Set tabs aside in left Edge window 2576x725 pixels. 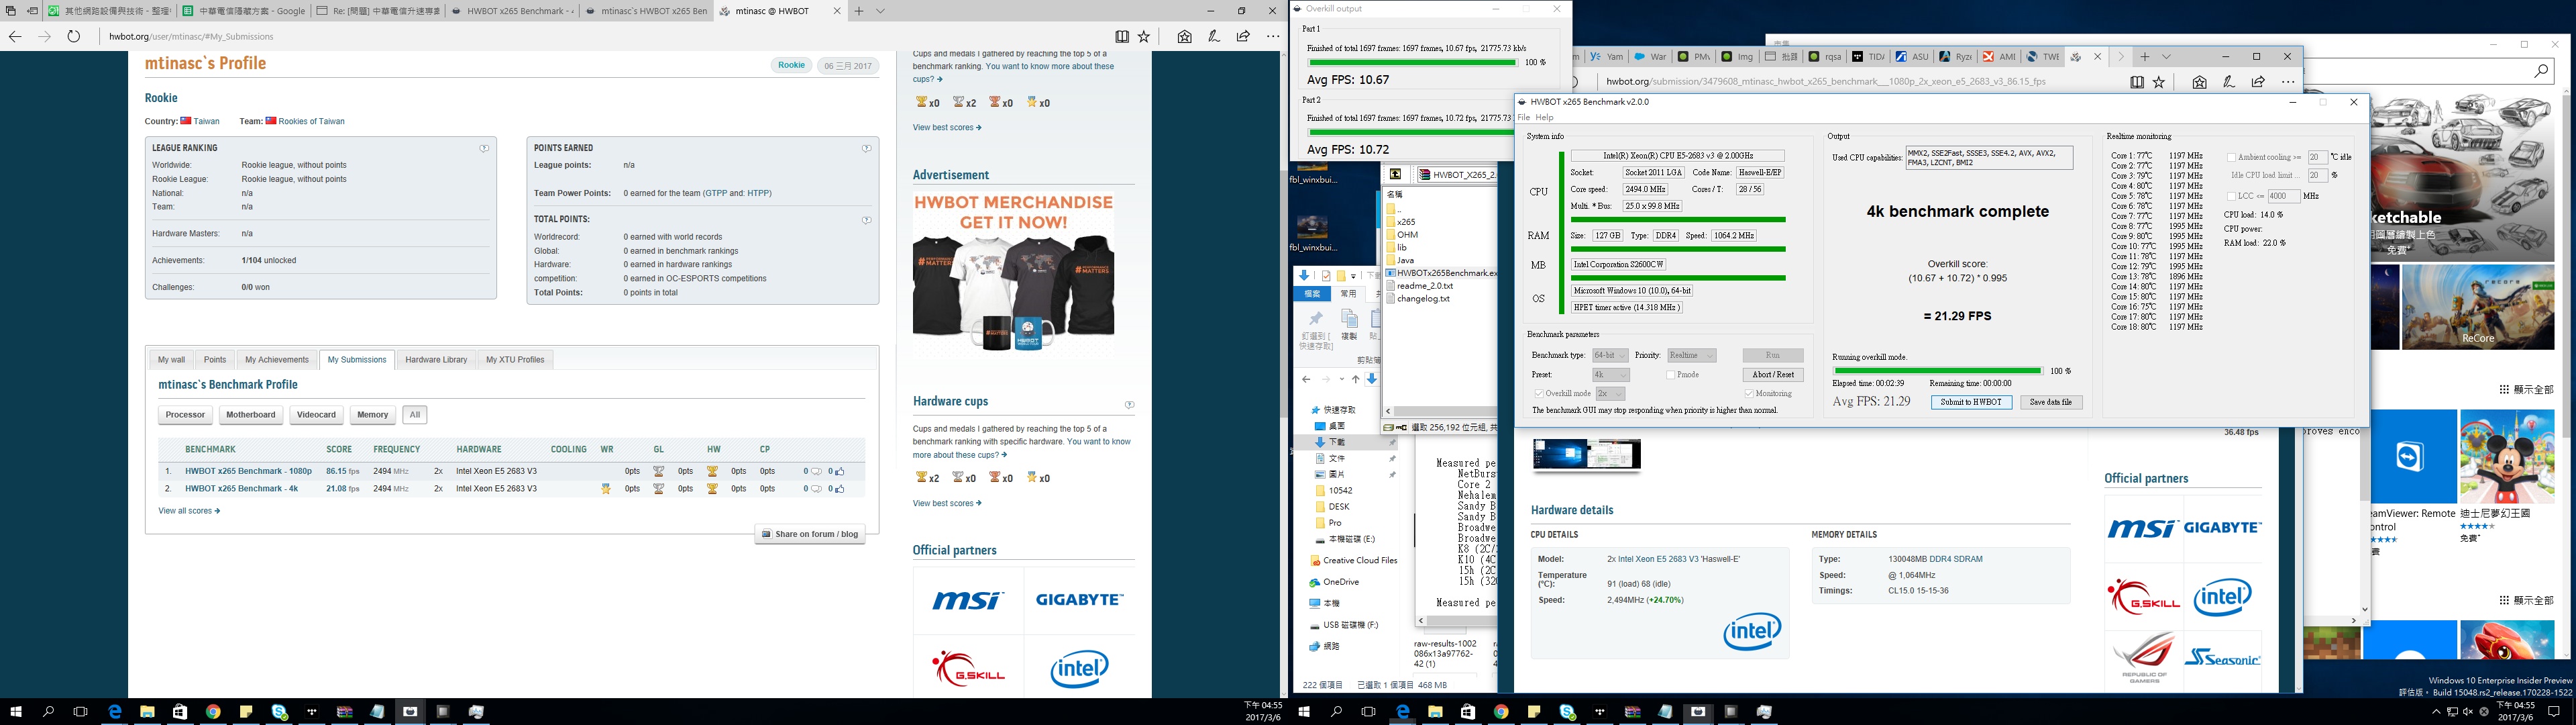point(33,11)
